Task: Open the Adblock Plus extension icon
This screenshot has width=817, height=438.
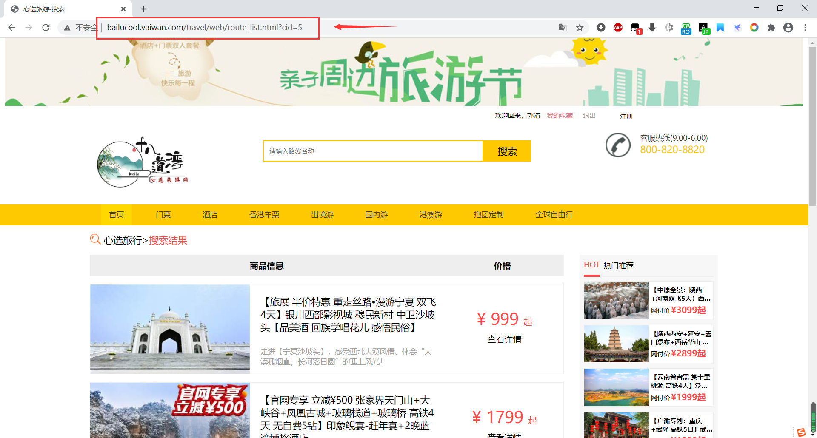Action: [618, 27]
